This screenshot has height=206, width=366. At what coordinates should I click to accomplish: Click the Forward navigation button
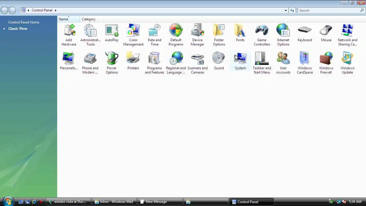point(12,10)
